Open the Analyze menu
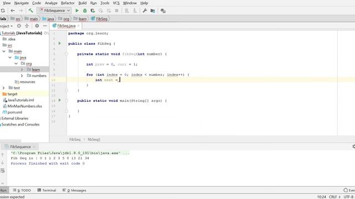Image resolution: width=355 pixels, height=199 pixels. (51, 3)
